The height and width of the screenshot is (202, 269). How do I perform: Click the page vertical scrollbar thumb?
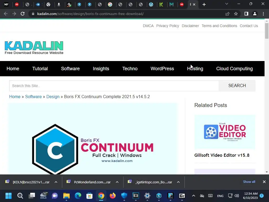(267, 31)
